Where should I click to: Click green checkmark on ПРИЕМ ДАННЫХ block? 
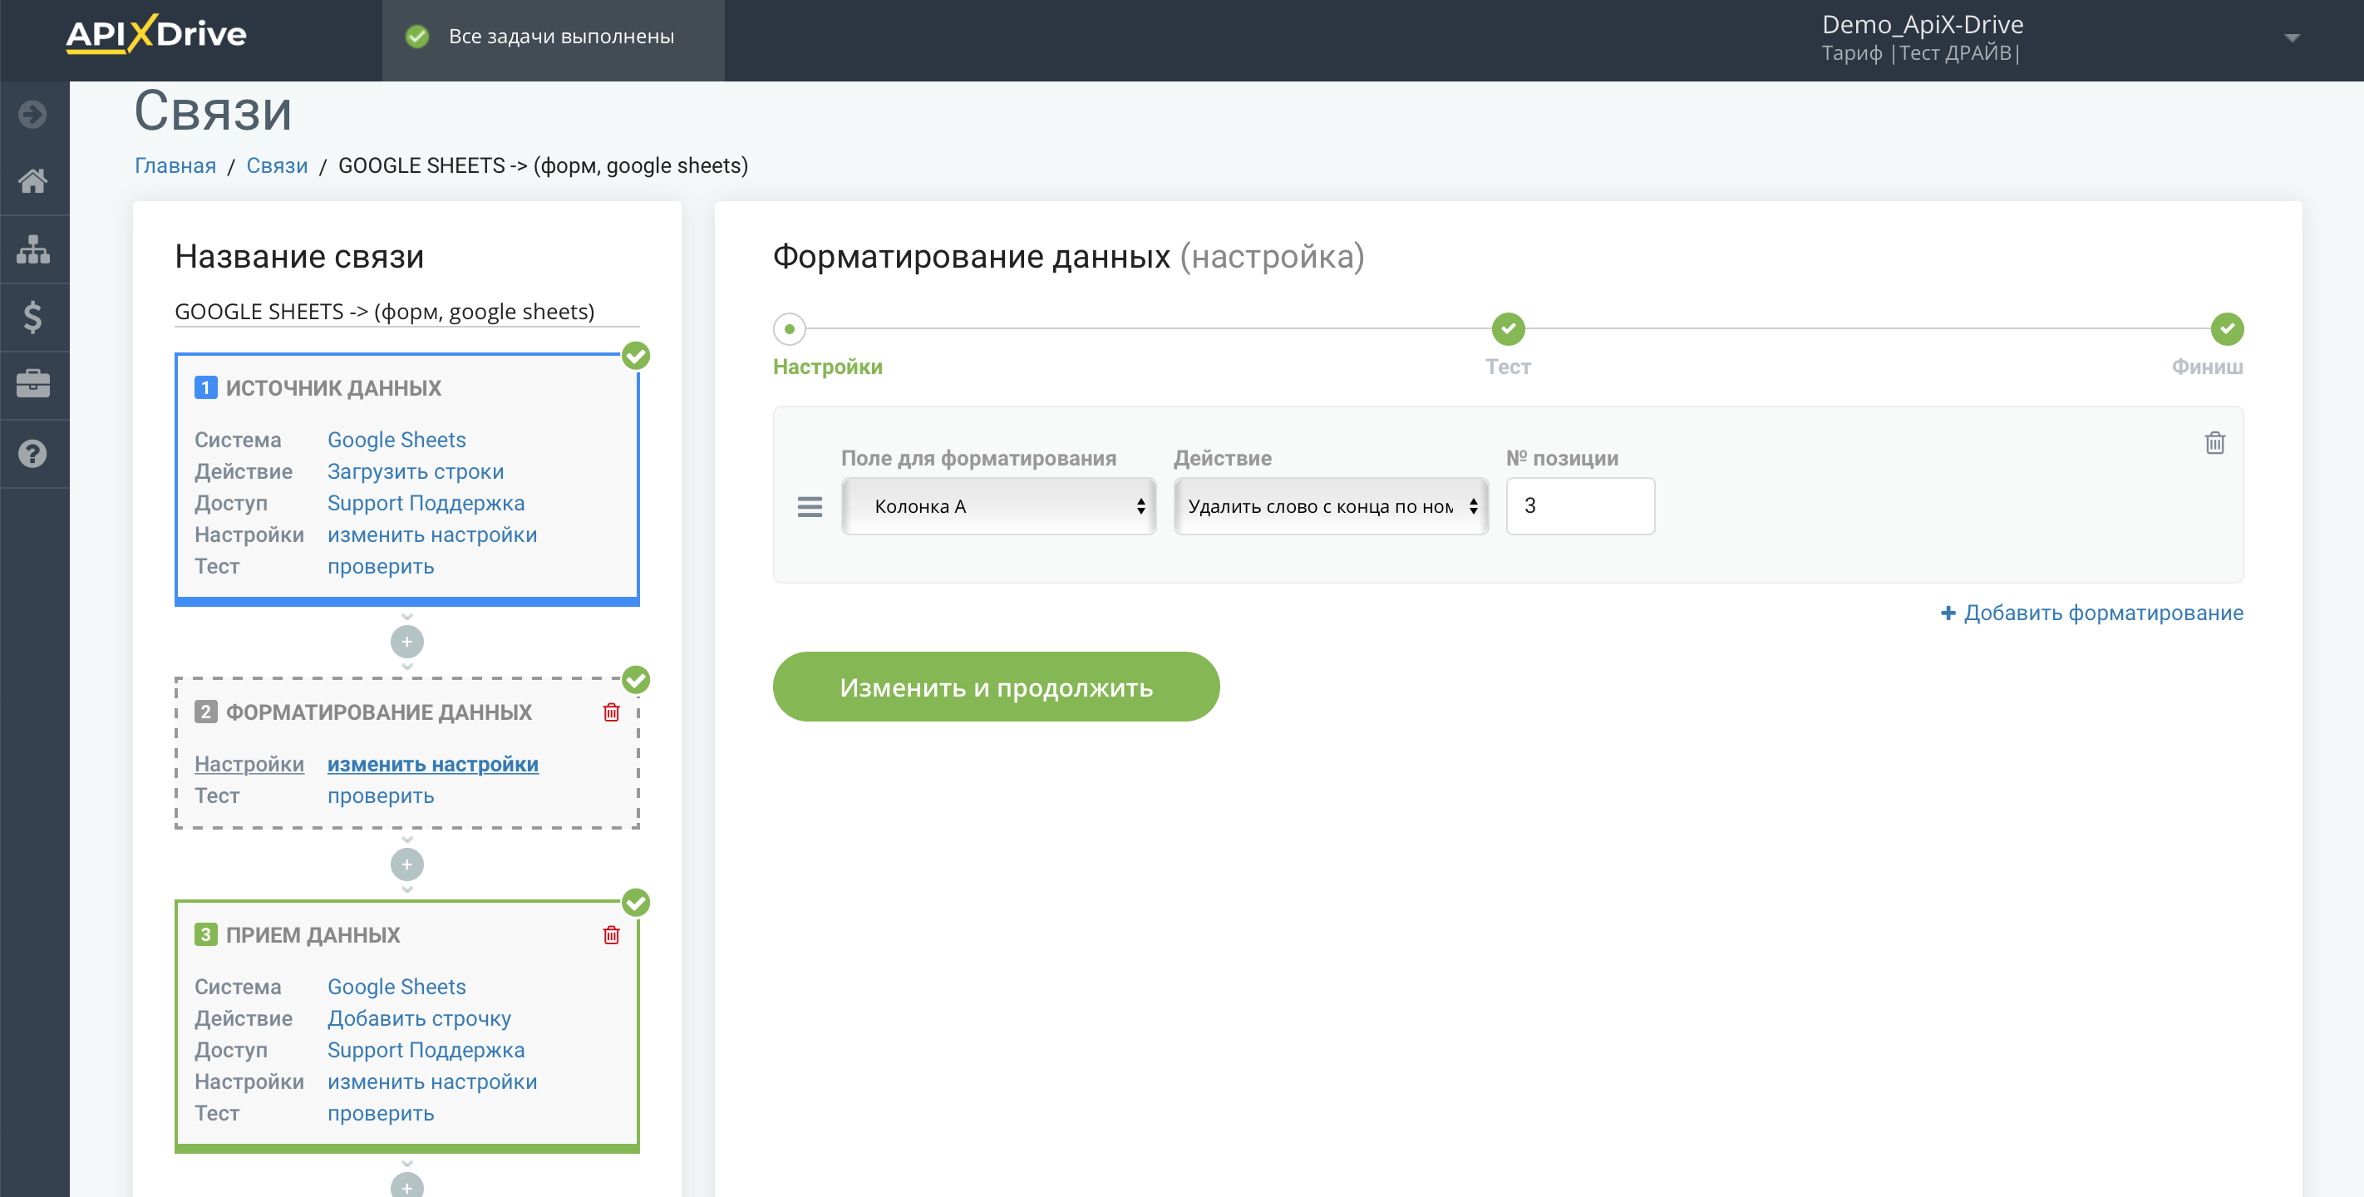(x=636, y=903)
